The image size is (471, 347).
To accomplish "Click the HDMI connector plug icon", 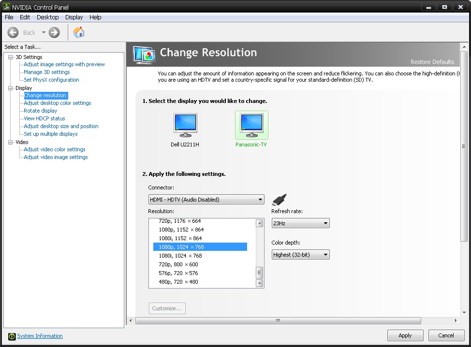I will click(280, 199).
